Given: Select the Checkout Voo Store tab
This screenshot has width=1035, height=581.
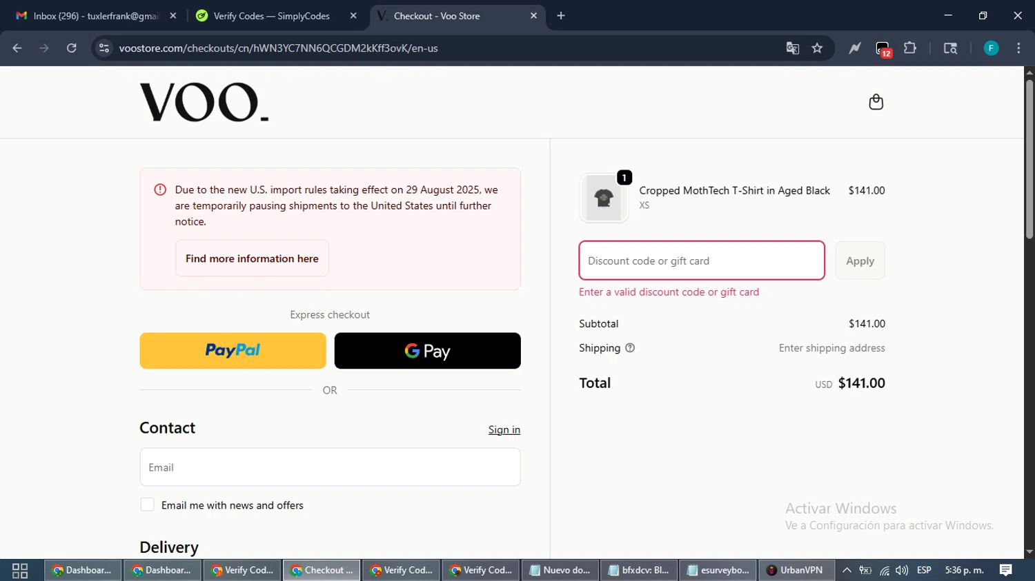Looking at the screenshot, I should pyautogui.click(x=457, y=16).
